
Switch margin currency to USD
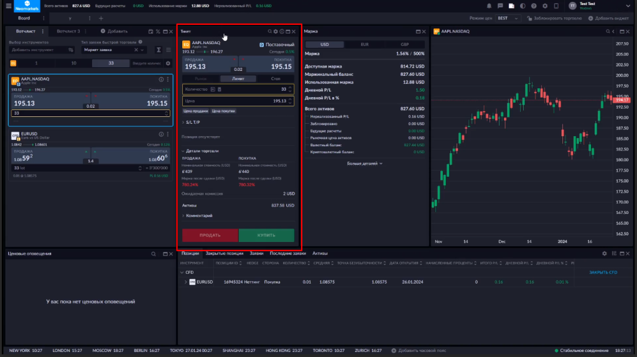tap(325, 45)
